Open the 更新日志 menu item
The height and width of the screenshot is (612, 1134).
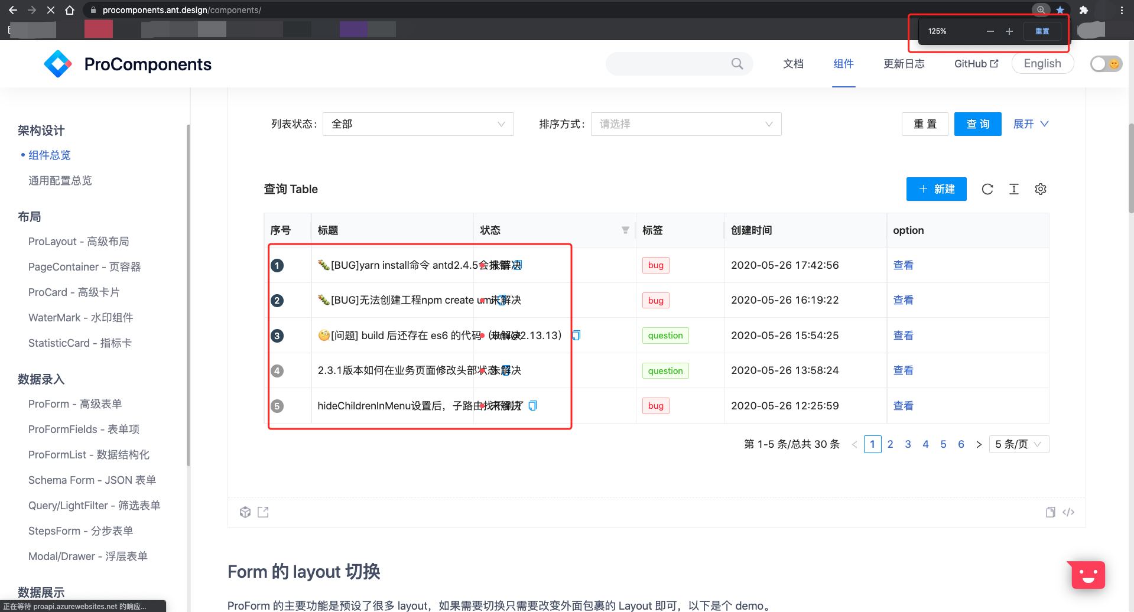(904, 64)
